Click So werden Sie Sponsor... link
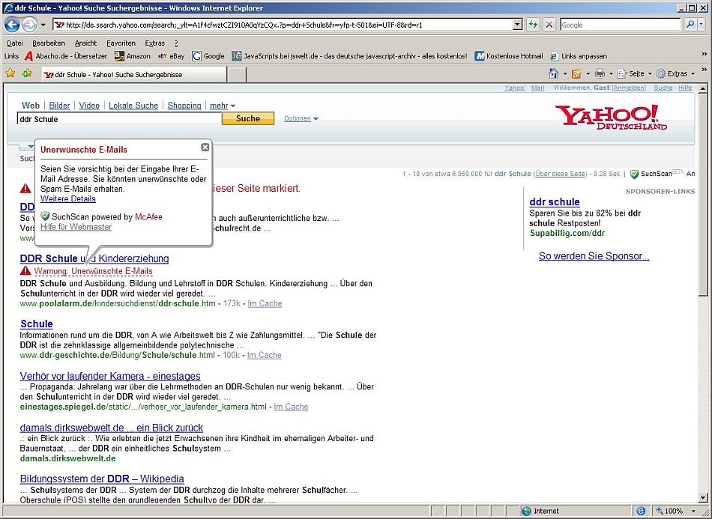The image size is (712, 519). click(x=594, y=256)
